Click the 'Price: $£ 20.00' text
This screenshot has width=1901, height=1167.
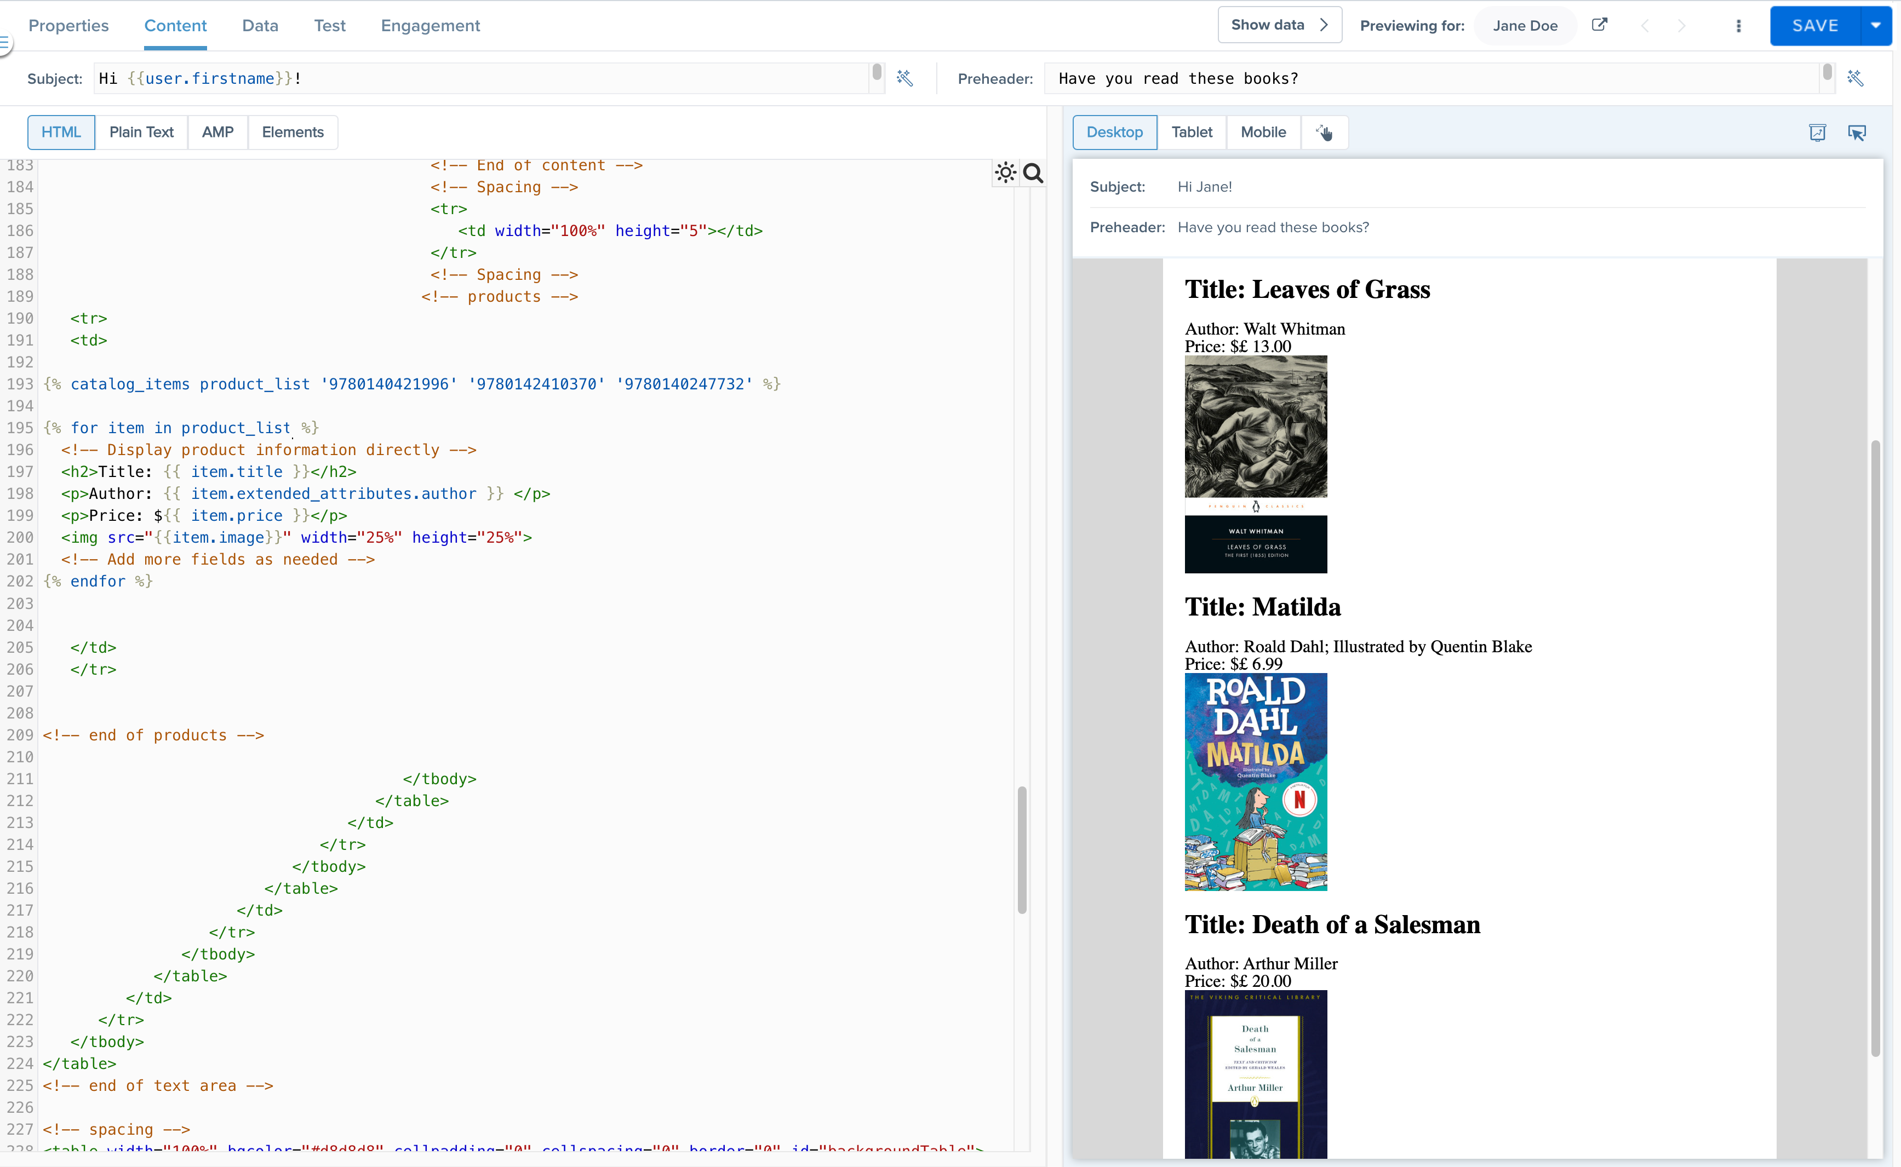pos(1238,981)
